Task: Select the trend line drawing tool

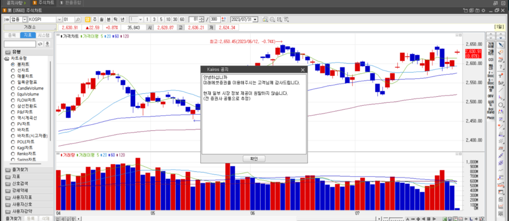Action: pos(501,90)
